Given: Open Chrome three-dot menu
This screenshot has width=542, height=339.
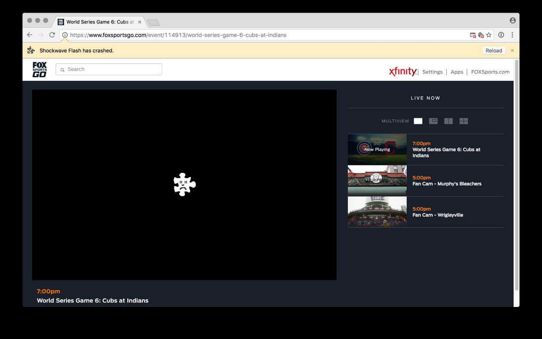Looking at the screenshot, I should [x=512, y=35].
